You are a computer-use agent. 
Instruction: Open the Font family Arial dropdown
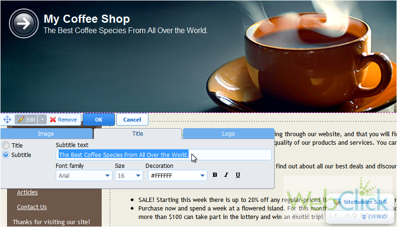click(x=84, y=175)
